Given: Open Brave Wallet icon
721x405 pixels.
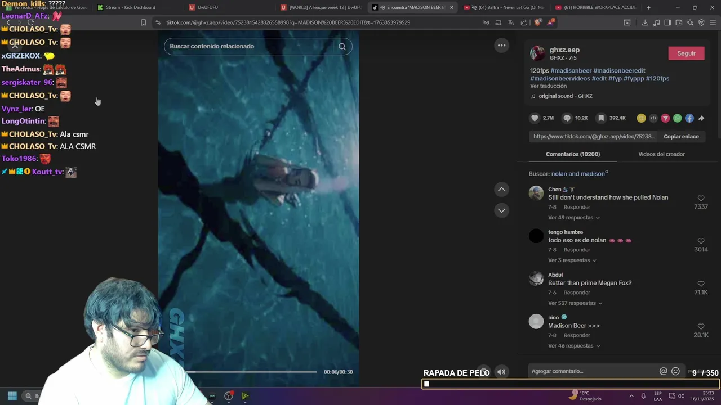Looking at the screenshot, I should tap(679, 22).
